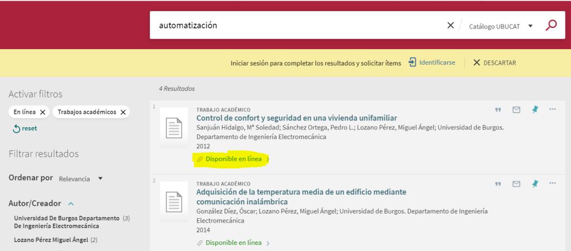571x251 pixels.
Task: Pin the Adquisición de la temperatura record
Action: (x=535, y=184)
